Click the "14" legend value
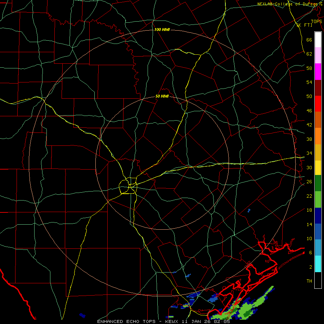The width and height of the screenshot is (324, 324). click(309, 224)
